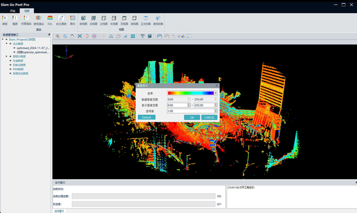The height and width of the screenshot is (213, 357).
Task: Open the 色带 color band dropdown
Action: click(x=215, y=93)
